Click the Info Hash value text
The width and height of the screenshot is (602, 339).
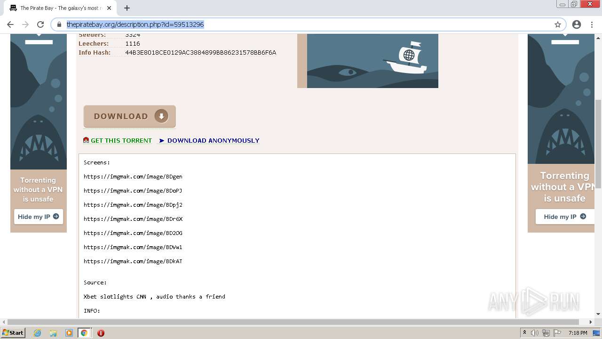coord(201,52)
